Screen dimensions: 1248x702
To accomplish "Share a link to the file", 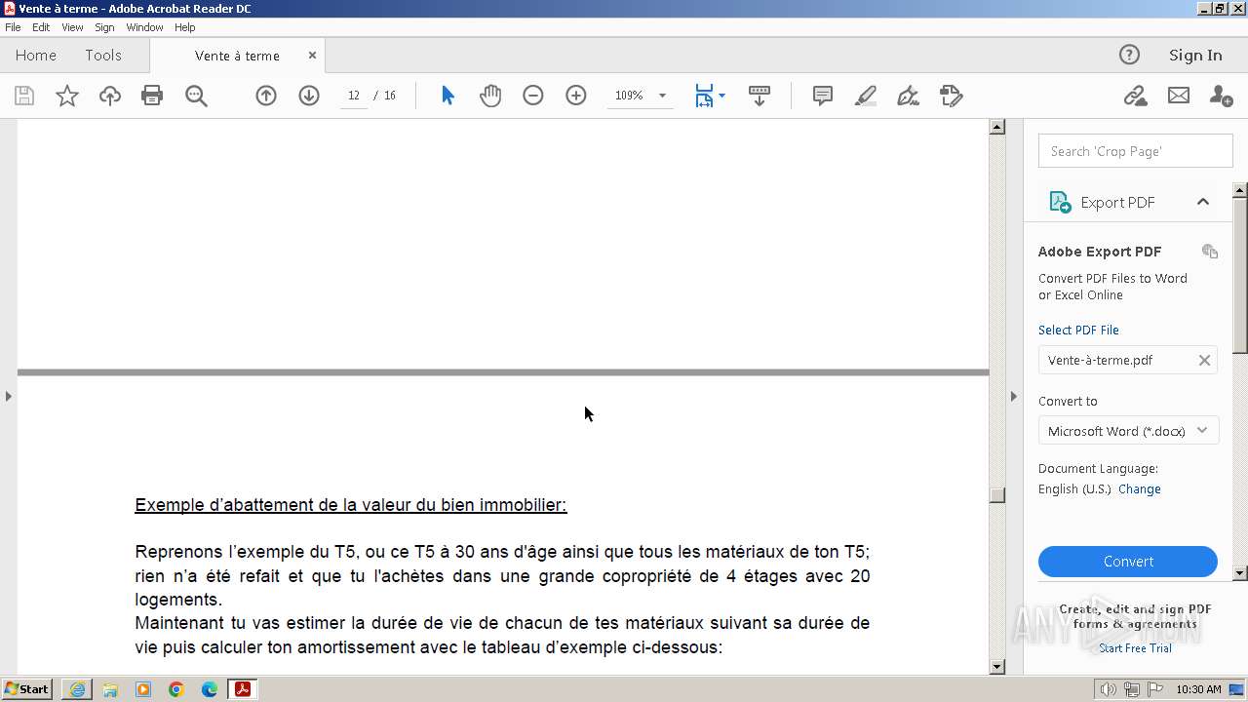I will click(1135, 96).
